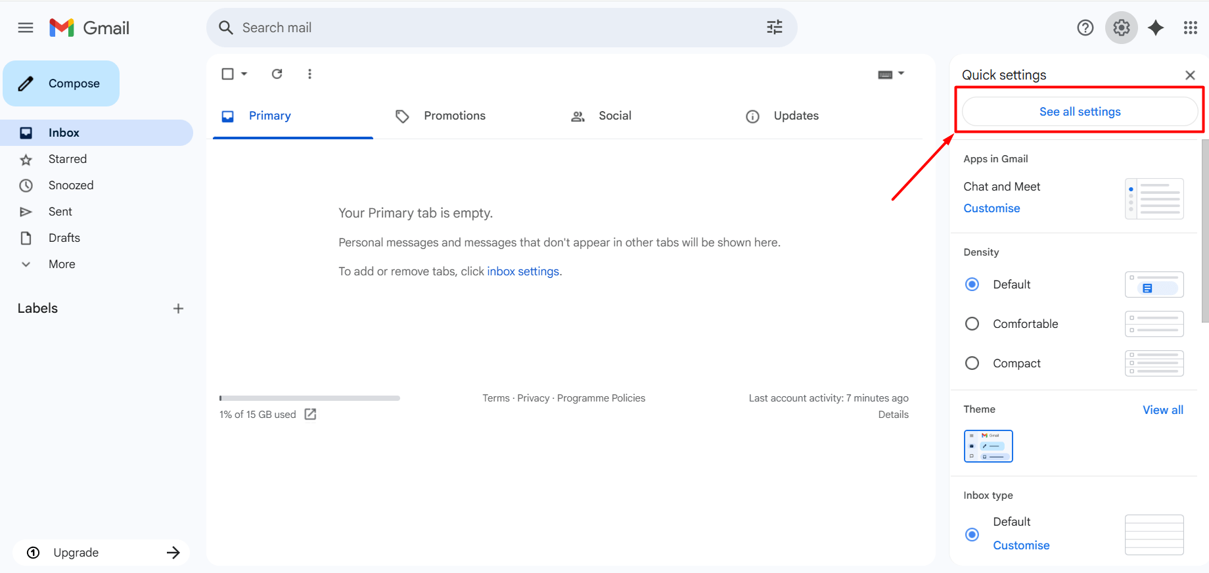Open the main menu hamburger icon
This screenshot has width=1209, height=573.
(26, 28)
